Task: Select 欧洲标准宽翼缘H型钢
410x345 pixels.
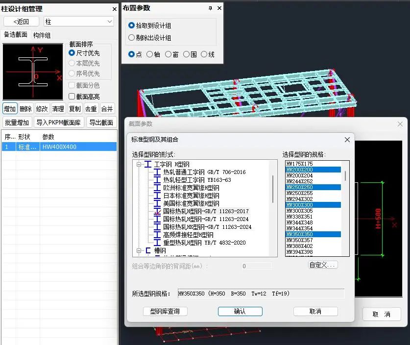Action: click(191, 188)
